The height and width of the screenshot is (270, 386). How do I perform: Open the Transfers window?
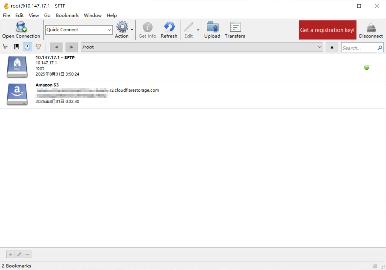pos(235,27)
